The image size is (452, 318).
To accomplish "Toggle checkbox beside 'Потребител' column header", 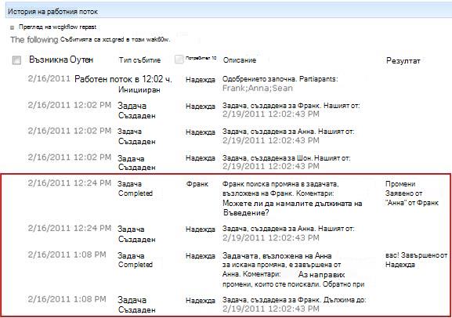I will point(179,59).
